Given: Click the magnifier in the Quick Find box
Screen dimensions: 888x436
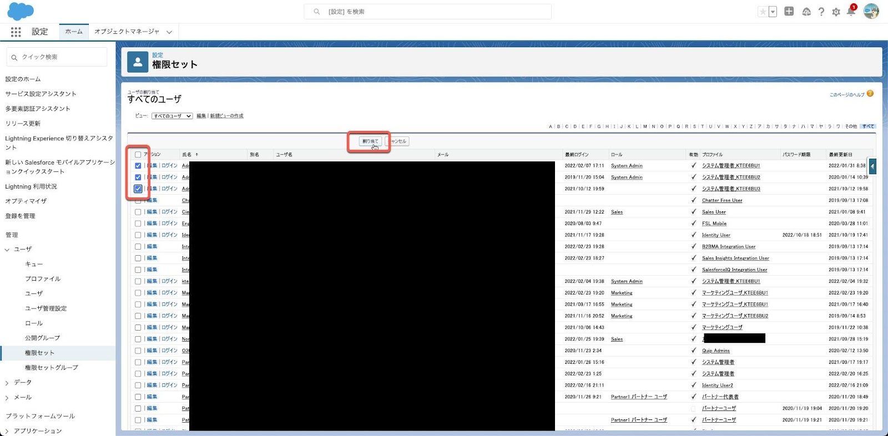Looking at the screenshot, I should pos(14,57).
